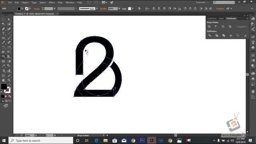Click the Search Adobe Stock field
The image size is (256, 144).
click(x=224, y=2)
